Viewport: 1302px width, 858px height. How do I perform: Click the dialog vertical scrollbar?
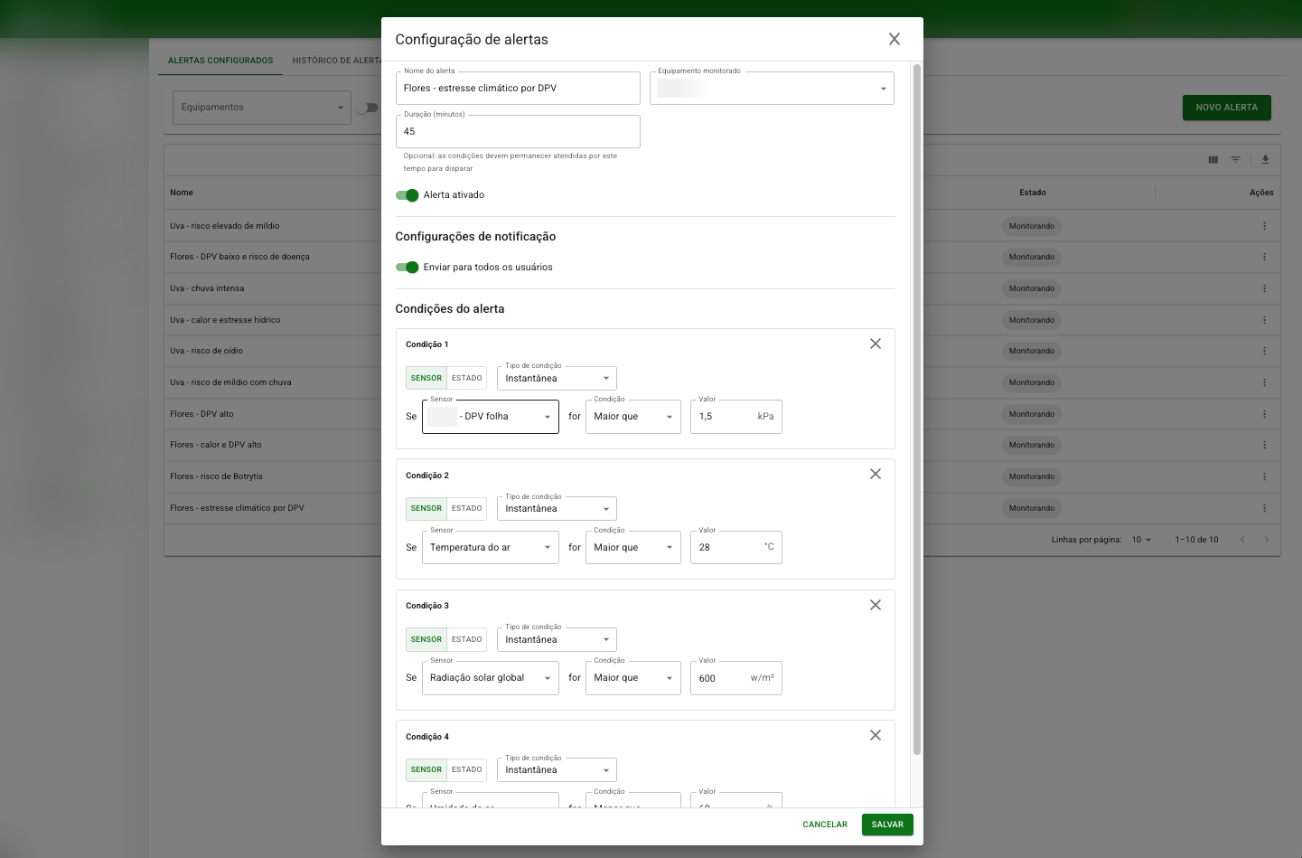pyautogui.click(x=917, y=409)
